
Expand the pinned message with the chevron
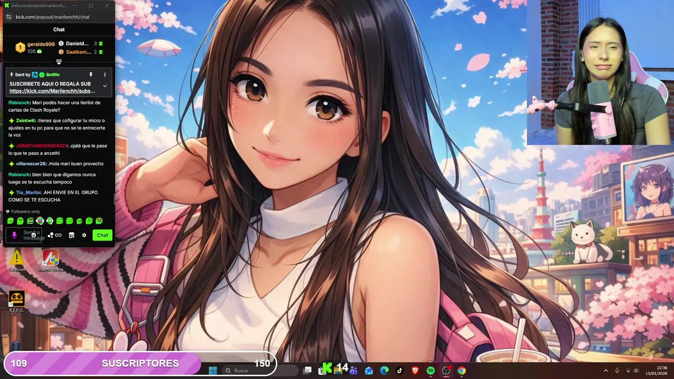click(105, 86)
